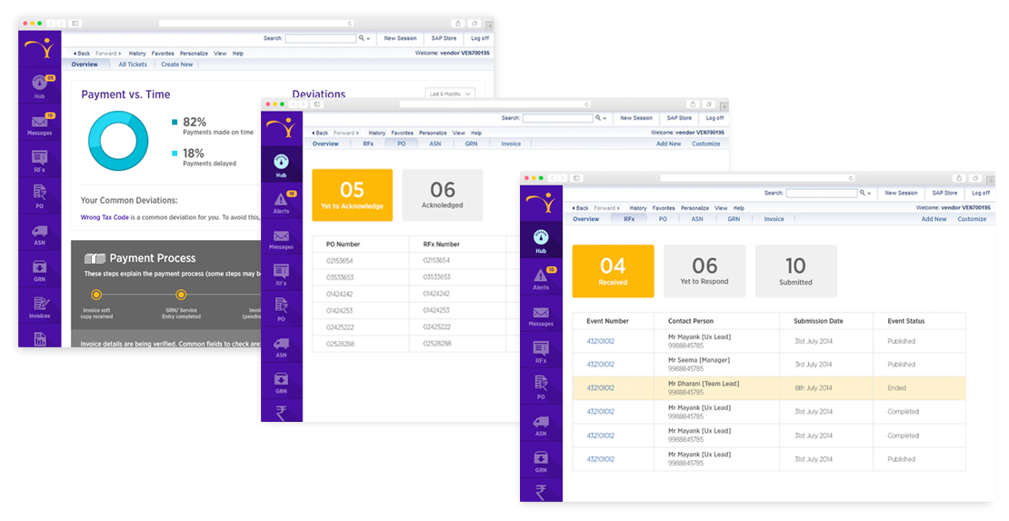Open Favorites menu in front window
This screenshot has height=521, width=1009.
(x=664, y=208)
